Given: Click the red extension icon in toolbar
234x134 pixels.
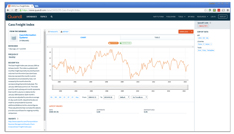Looking at the screenshot, I should click(219, 10).
